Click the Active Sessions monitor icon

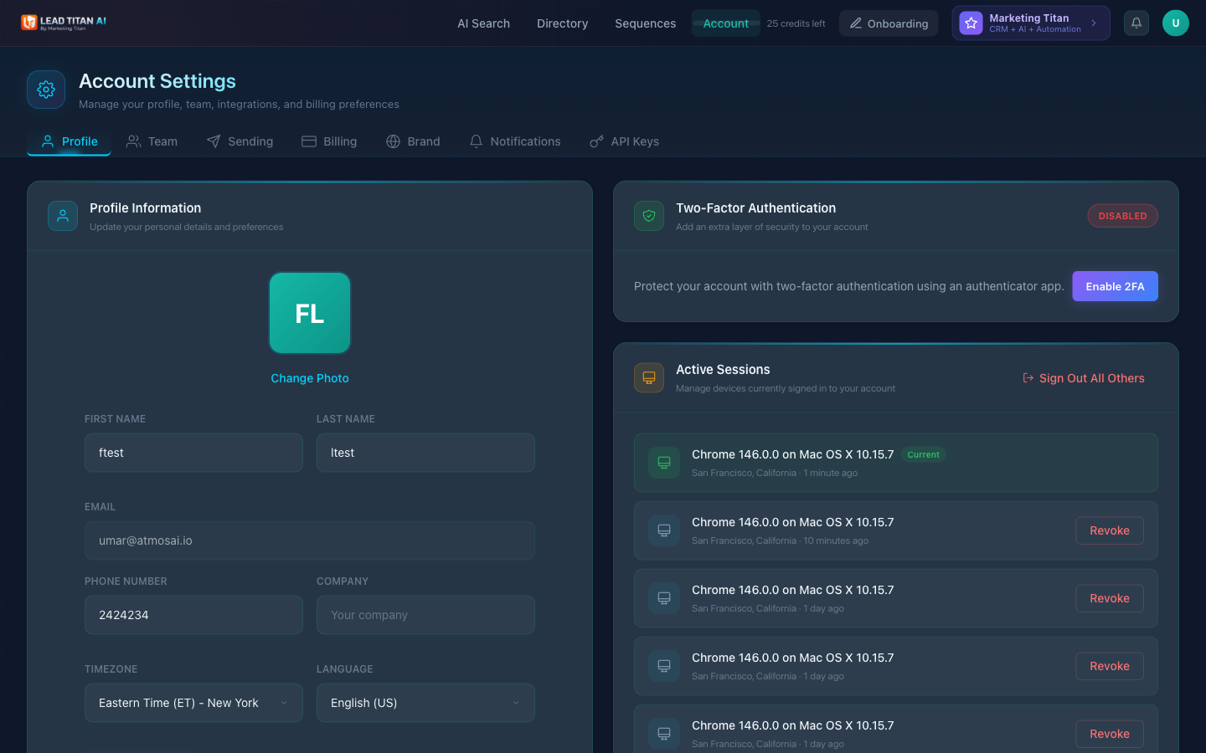click(649, 377)
